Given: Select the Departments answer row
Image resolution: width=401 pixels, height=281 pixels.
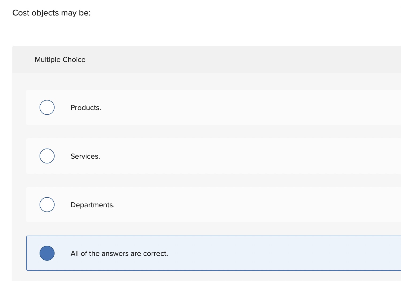Looking at the screenshot, I should pyautogui.click(x=187, y=205).
